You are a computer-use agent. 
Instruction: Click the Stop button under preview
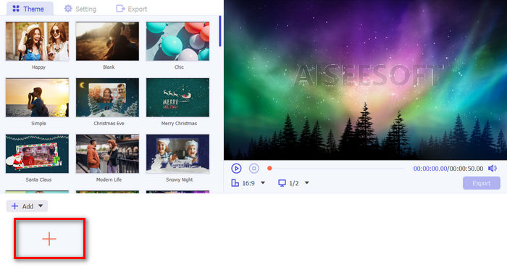pyautogui.click(x=253, y=168)
